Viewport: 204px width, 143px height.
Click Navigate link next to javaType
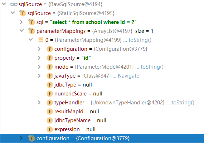128,76
